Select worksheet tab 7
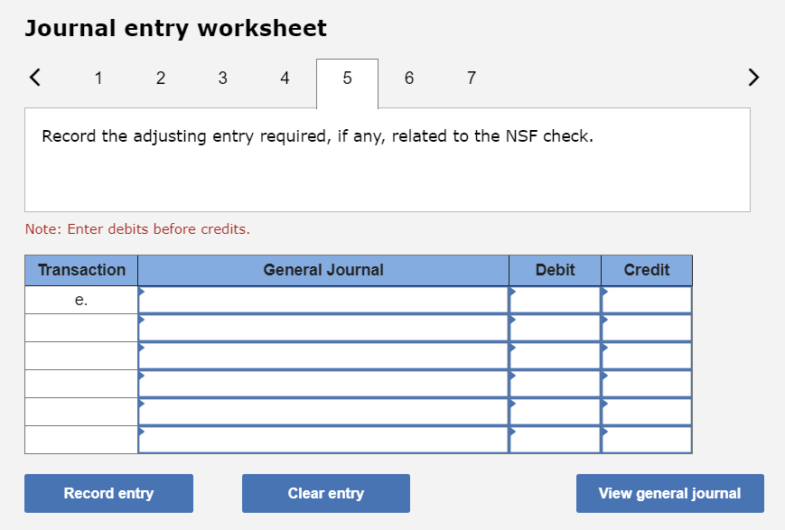The height and width of the screenshot is (530, 785). pyautogui.click(x=471, y=79)
